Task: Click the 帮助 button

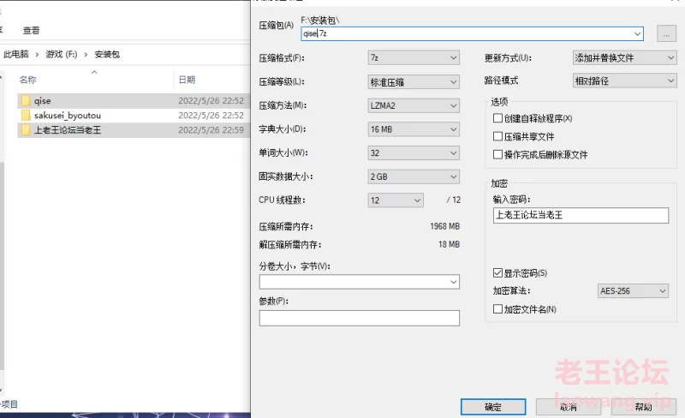Action: click(x=644, y=407)
